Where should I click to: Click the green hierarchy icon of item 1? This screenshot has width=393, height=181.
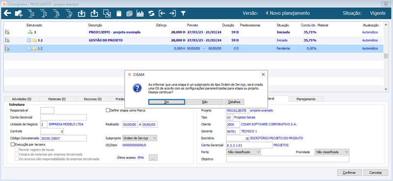point(30,32)
